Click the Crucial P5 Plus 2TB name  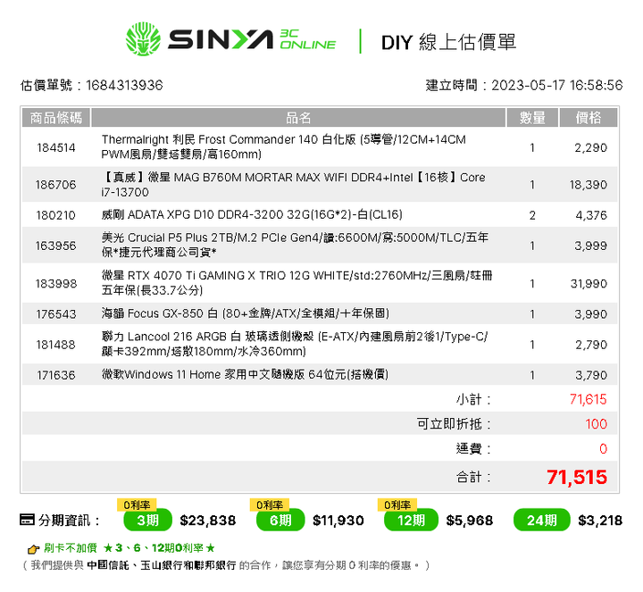295,245
